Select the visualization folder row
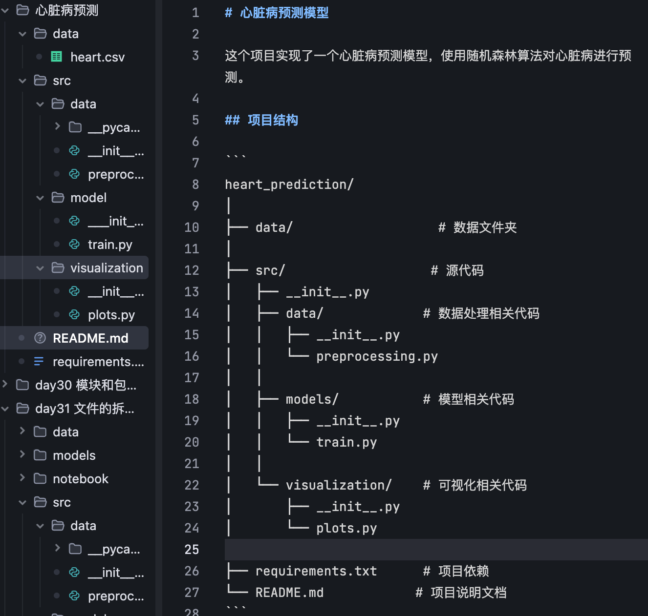Screen dimensions: 648x616 point(74,267)
